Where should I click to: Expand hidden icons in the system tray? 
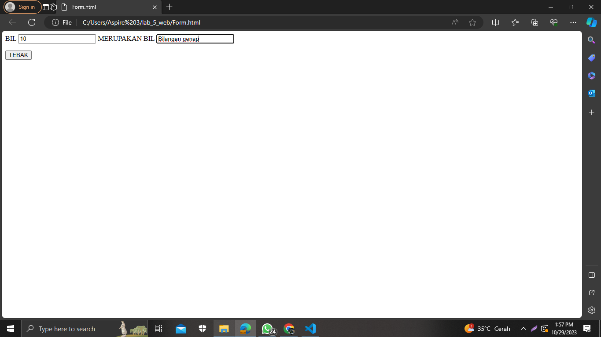pos(524,328)
